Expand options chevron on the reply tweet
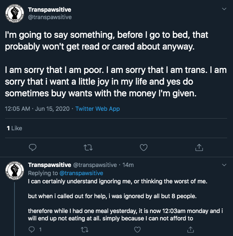Image resolution: width=233 pixels, height=236 pixels. [x=224, y=165]
